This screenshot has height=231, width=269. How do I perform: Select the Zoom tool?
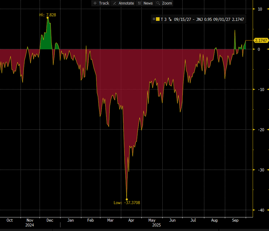tap(164, 3)
